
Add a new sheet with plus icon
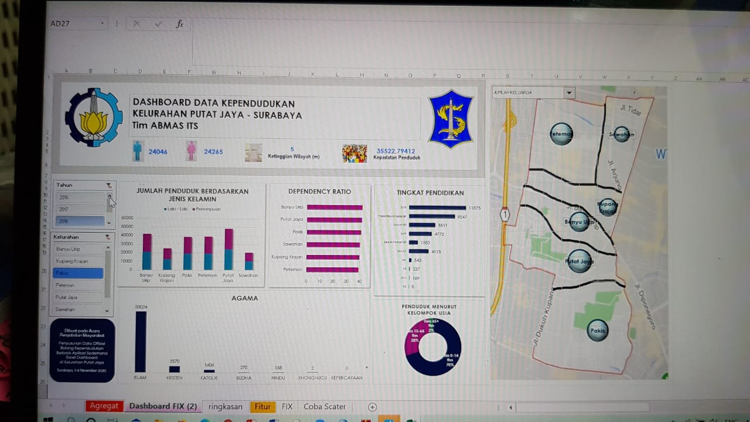click(x=372, y=407)
